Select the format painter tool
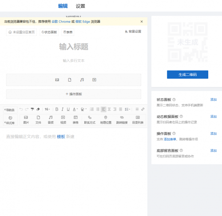Screen dimensions: 222x216 32,109
